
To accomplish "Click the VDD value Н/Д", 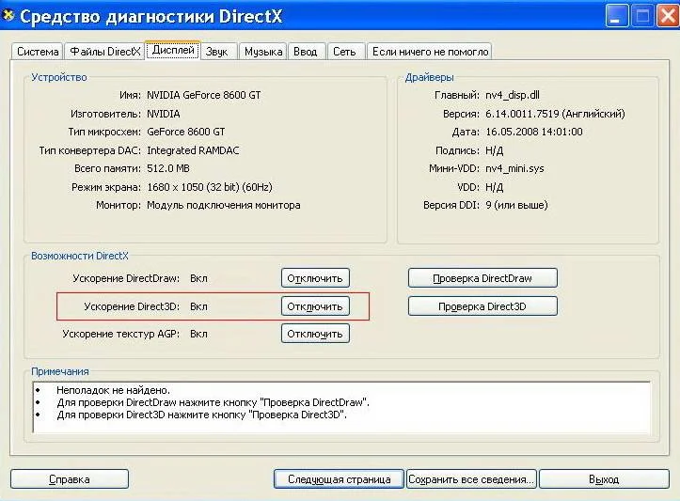I will tap(495, 187).
